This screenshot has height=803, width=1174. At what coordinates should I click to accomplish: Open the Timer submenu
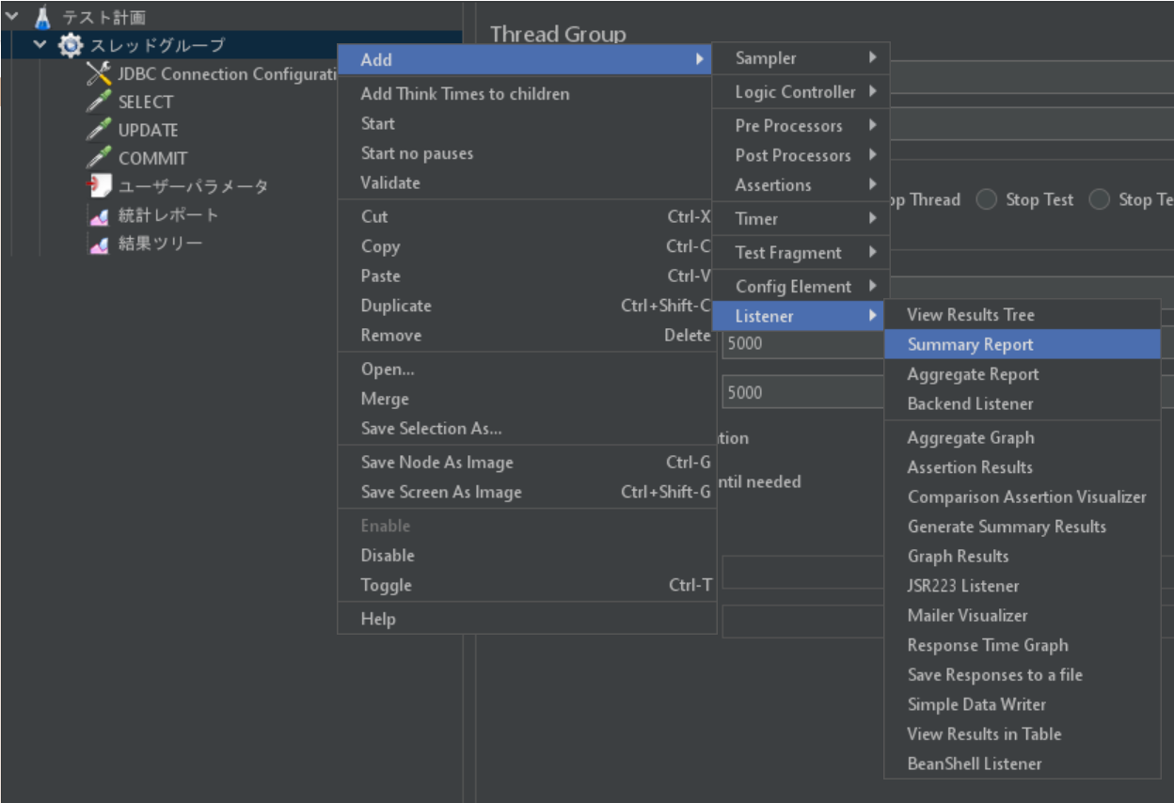click(x=801, y=219)
